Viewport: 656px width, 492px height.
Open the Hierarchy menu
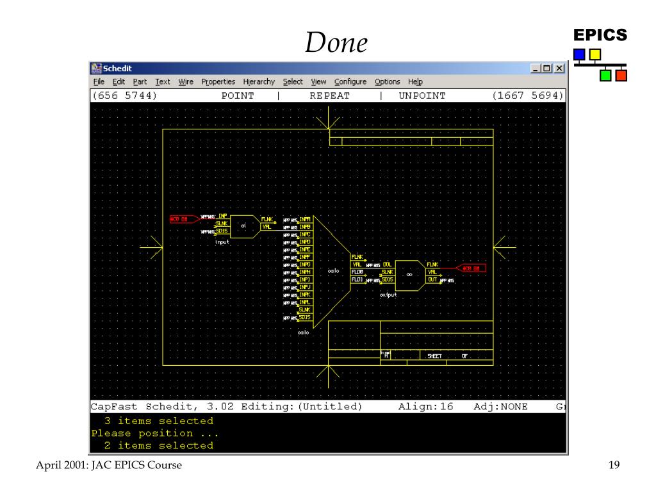259,81
